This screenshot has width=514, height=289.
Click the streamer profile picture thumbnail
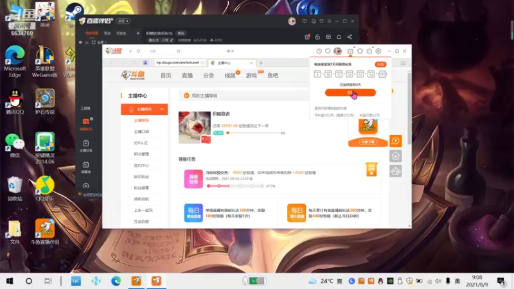[195, 127]
